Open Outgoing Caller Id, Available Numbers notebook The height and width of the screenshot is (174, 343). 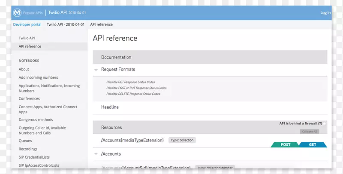42,130
